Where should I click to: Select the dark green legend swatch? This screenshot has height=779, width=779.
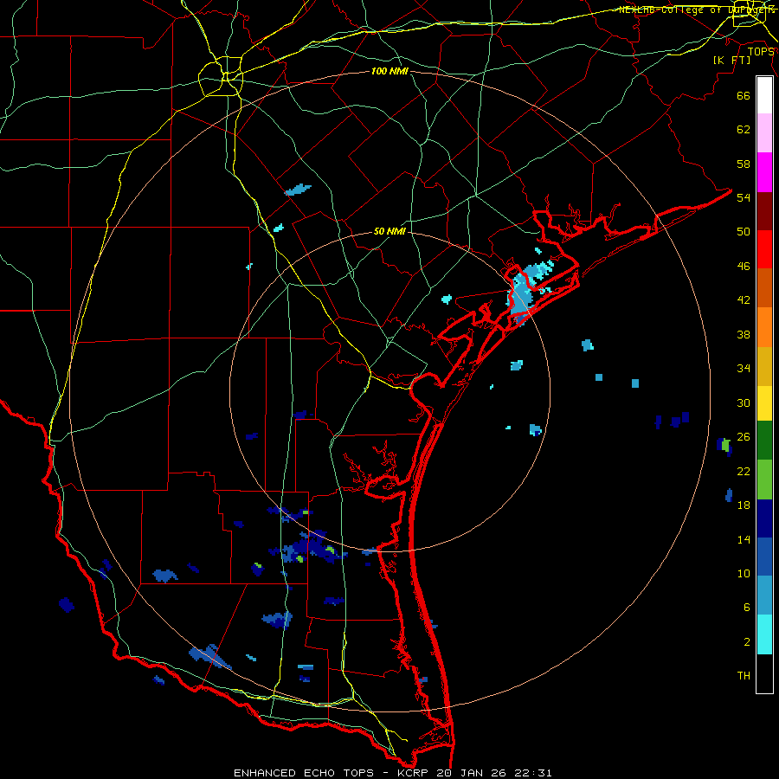click(x=764, y=441)
